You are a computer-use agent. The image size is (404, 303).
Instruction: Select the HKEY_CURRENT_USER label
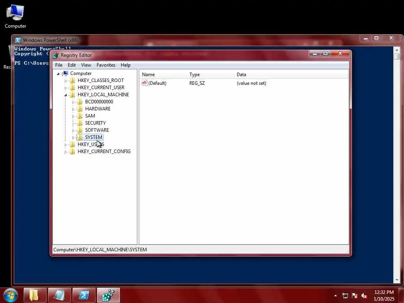pyautogui.click(x=101, y=88)
